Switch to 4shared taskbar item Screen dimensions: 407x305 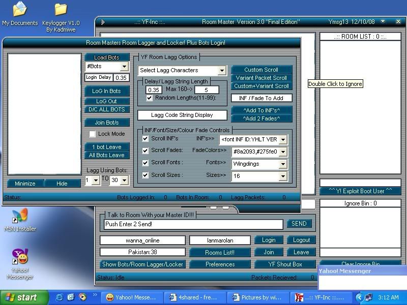pos(195,297)
